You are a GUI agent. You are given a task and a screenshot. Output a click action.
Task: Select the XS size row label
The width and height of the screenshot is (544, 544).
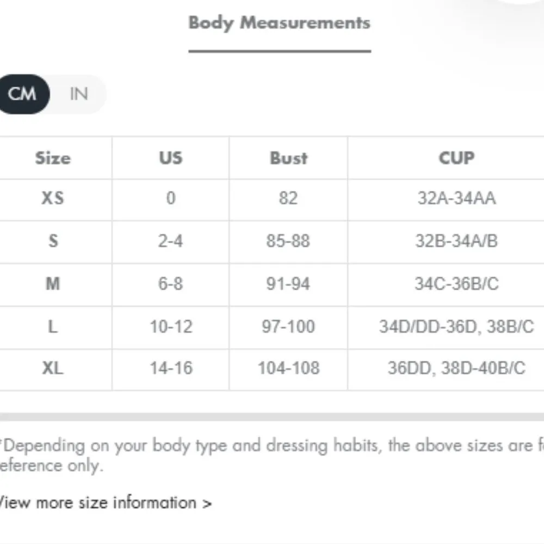53,198
